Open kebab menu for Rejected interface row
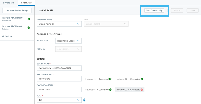201x104 pixels. coord(32,28)
